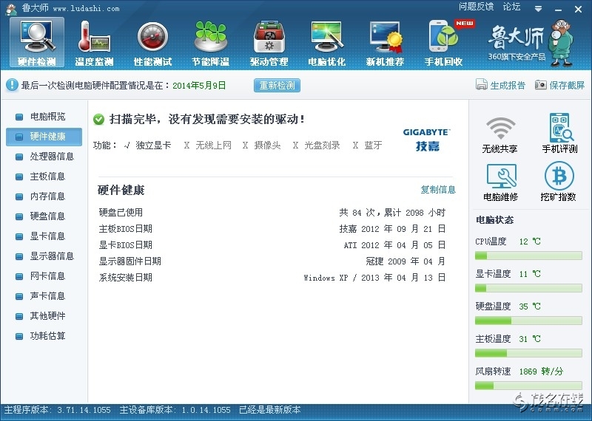Click the 1869 转/分 fan speed value
Screen dimensions: 592x421
(x=541, y=372)
